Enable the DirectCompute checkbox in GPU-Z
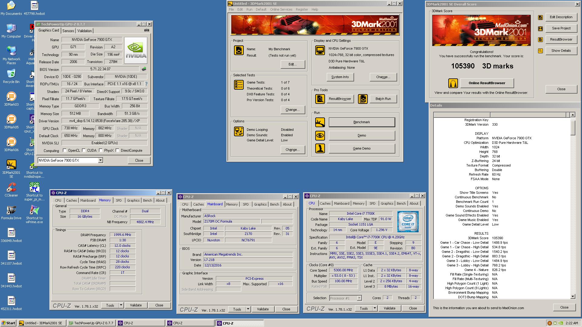582x327 pixels. click(x=117, y=150)
